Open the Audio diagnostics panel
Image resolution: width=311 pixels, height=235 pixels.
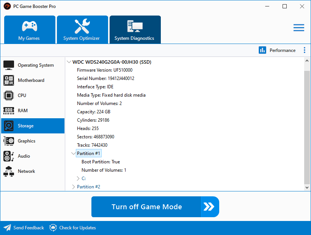[x=9, y=156]
